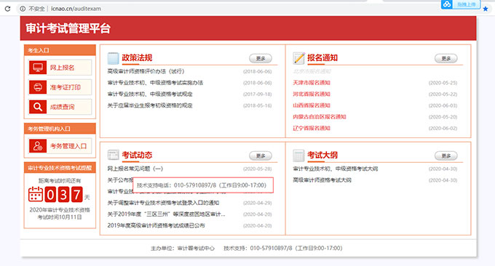This screenshot has width=495, height=266.
Task: Click the 考试大纲 section heading
Action: coord(322,155)
